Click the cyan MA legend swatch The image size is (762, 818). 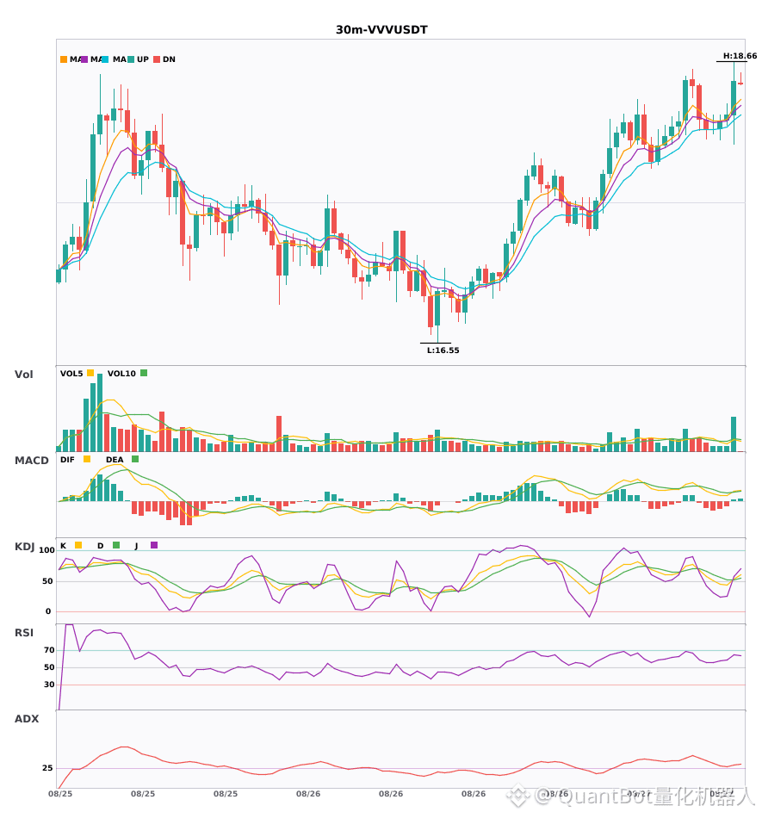[x=105, y=59]
